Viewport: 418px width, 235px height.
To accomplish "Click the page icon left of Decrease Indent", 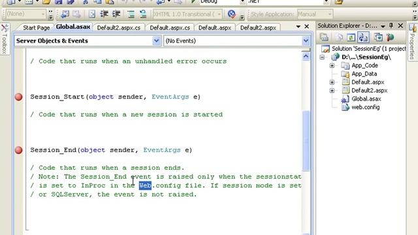I will [x=92, y=14].
